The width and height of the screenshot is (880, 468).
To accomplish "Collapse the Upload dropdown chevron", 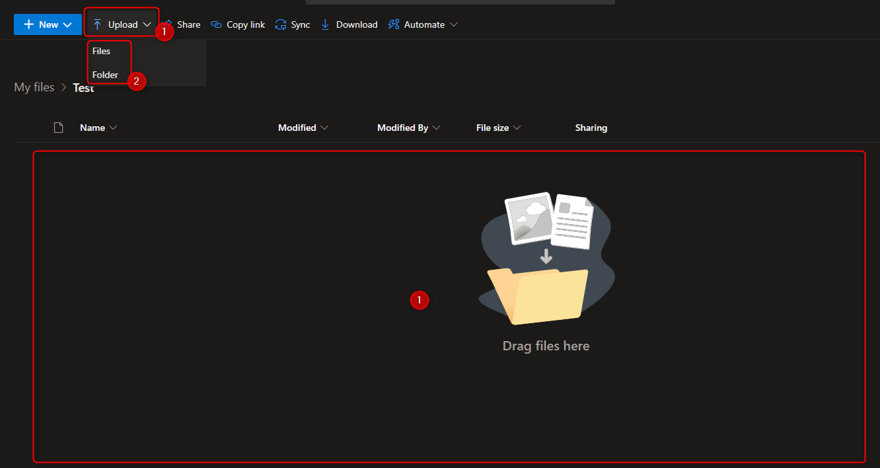I will [x=147, y=24].
